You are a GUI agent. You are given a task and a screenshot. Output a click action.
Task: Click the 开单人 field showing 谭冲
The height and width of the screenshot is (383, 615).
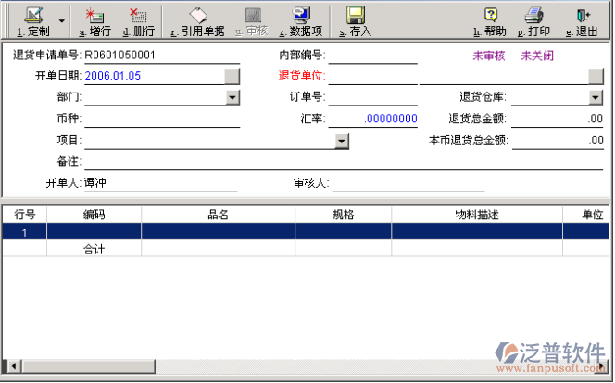[x=161, y=183]
